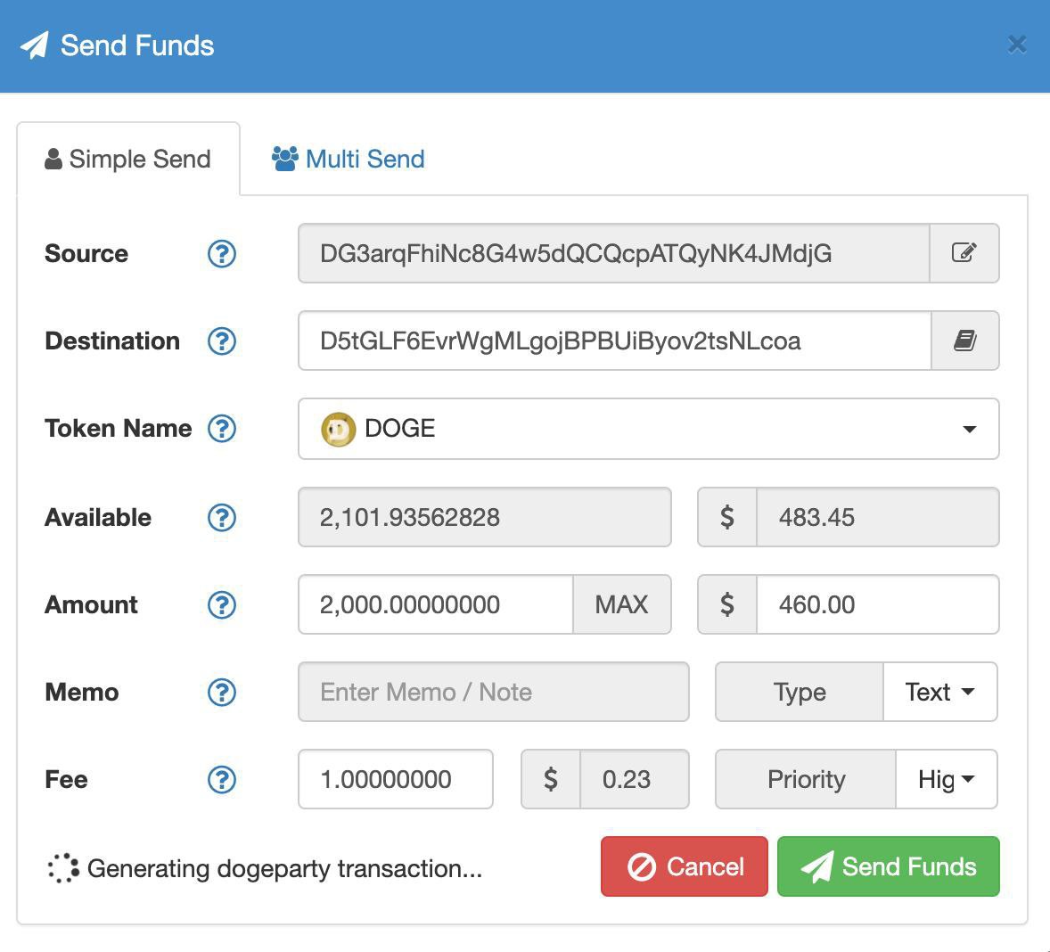Click the Priority label next to fee
This screenshot has height=952, width=1050.
click(807, 779)
